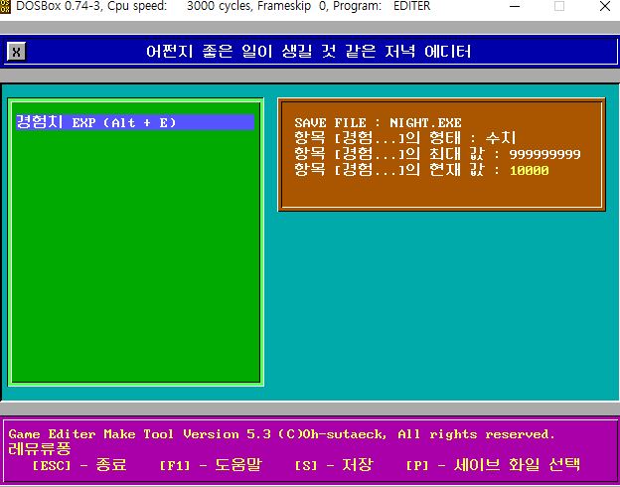Viewport: 620px width, 487px height.
Task: Open help via [F1] - 도움말
Action: click(211, 465)
